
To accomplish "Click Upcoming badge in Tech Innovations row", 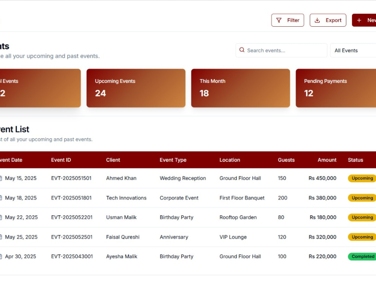I will (362, 198).
